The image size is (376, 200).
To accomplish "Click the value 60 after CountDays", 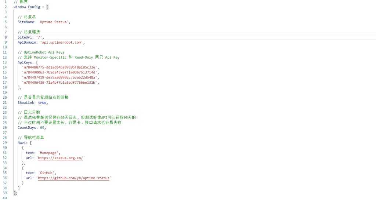I will 42,128.
